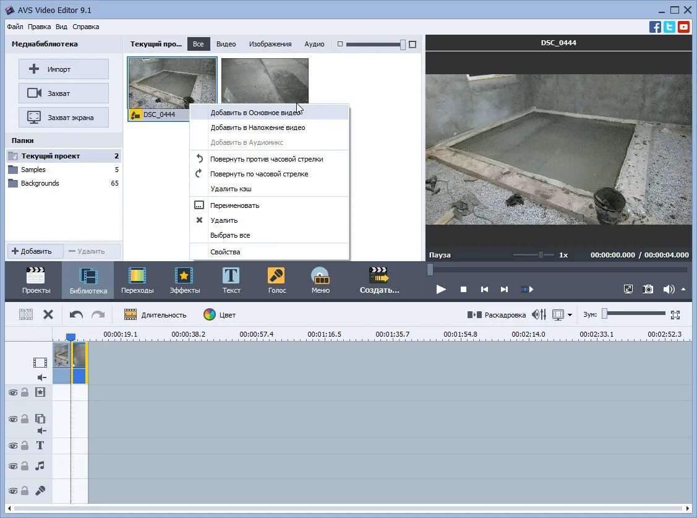The image size is (697, 518).
Task: Open the Цвет color correction tool
Action: pos(219,315)
